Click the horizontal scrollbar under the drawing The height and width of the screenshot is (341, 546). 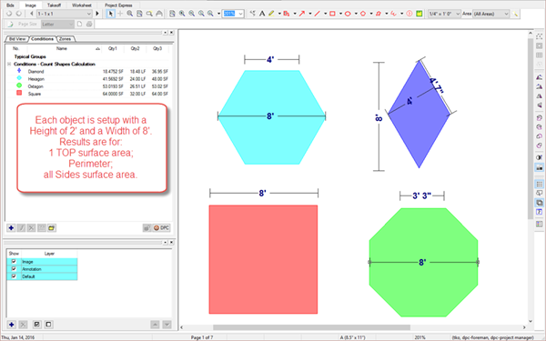point(311,327)
